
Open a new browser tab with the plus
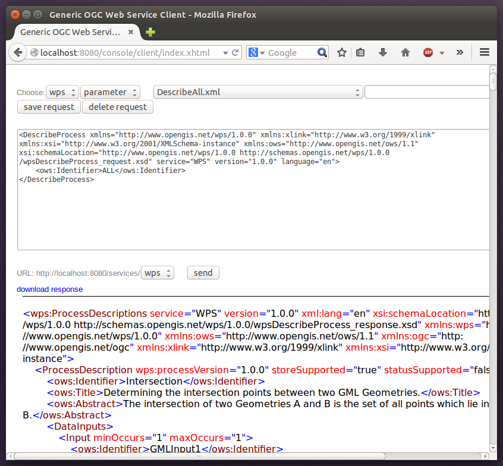[x=150, y=33]
